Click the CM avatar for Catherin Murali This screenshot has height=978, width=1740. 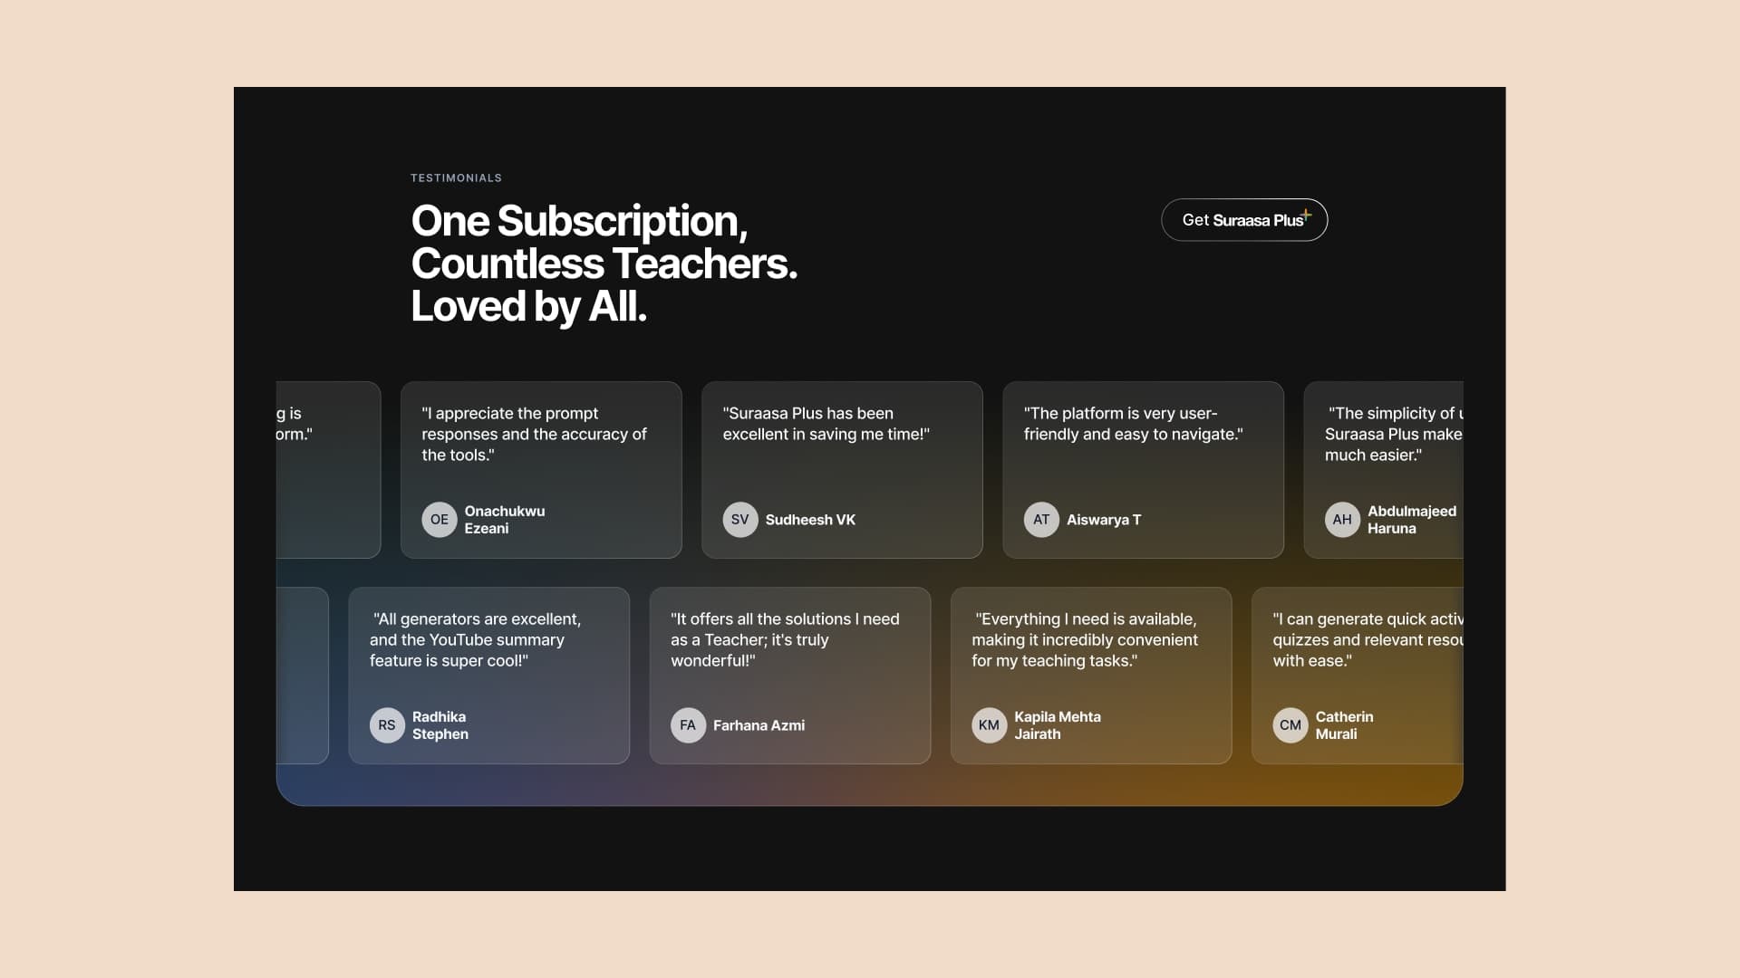coord(1290,725)
